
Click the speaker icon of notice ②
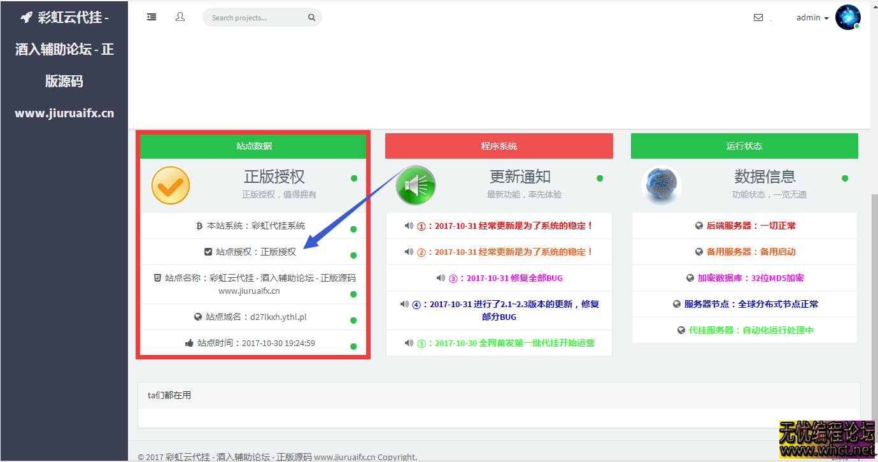coord(409,252)
